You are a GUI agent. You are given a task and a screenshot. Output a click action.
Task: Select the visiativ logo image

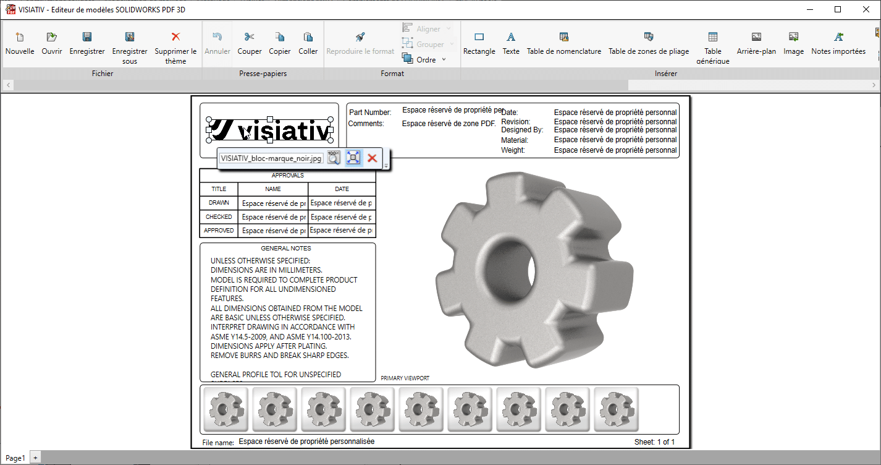click(269, 130)
